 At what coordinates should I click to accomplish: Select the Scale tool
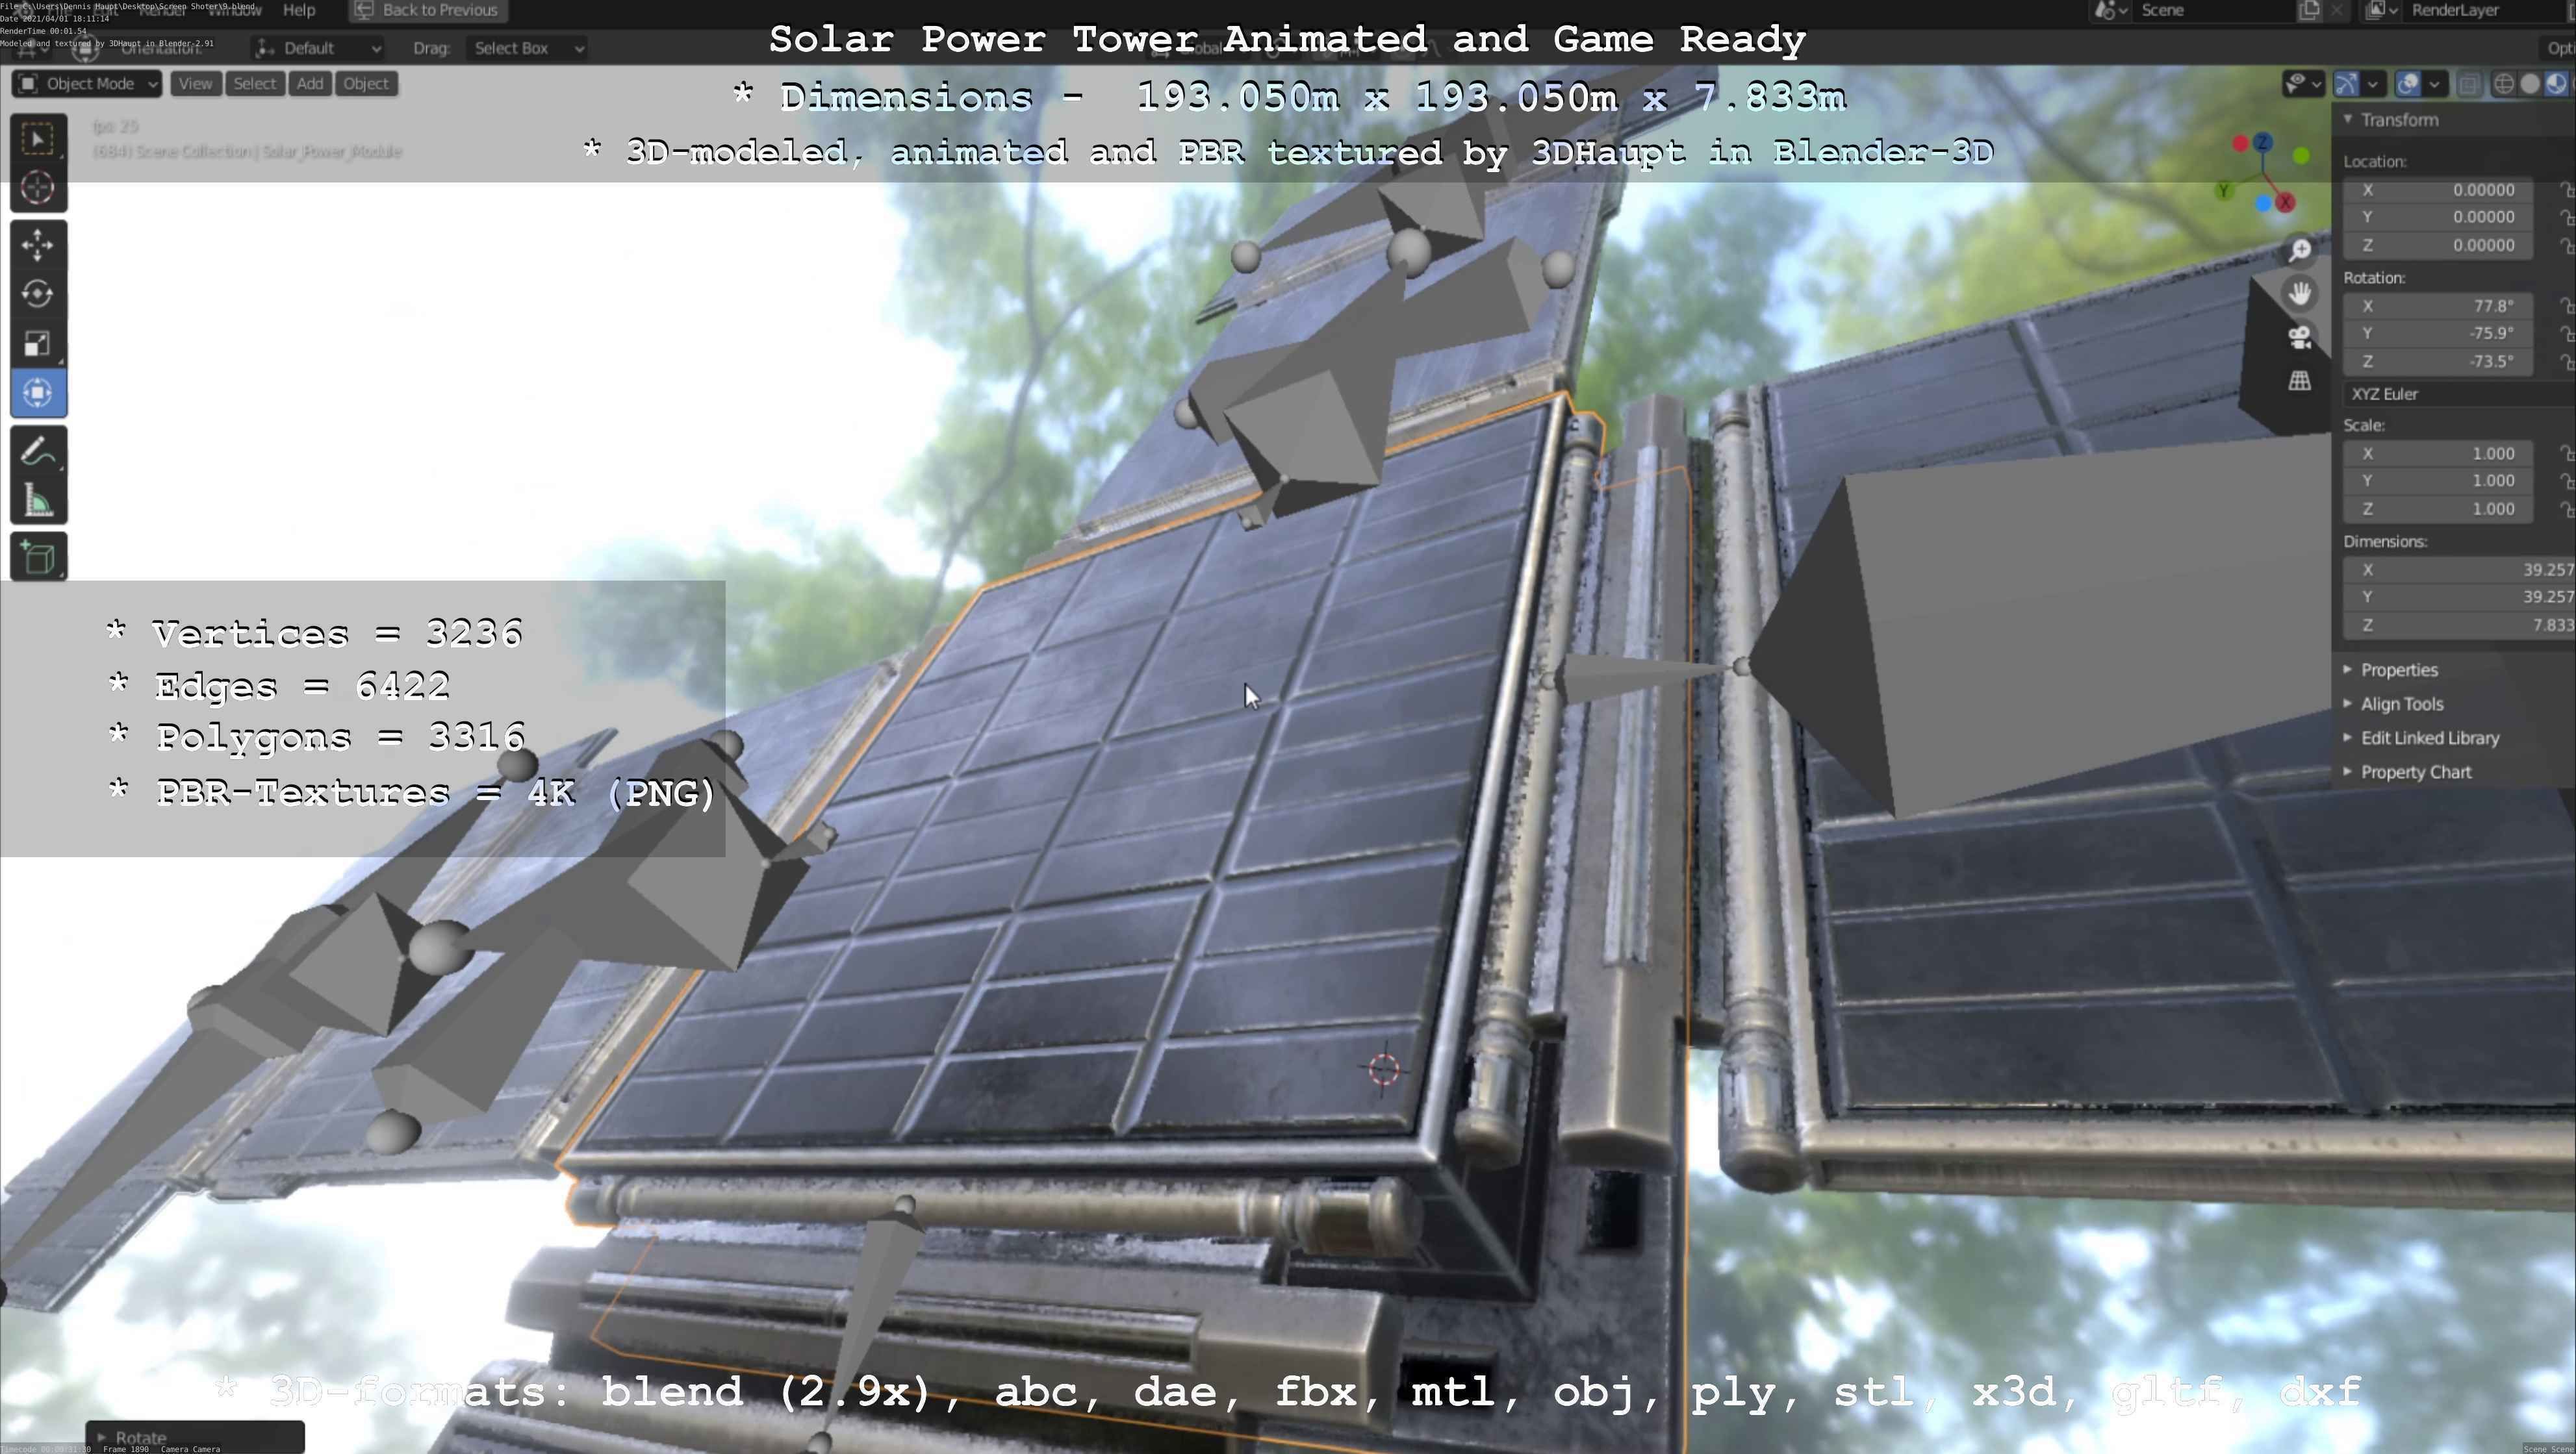point(38,344)
